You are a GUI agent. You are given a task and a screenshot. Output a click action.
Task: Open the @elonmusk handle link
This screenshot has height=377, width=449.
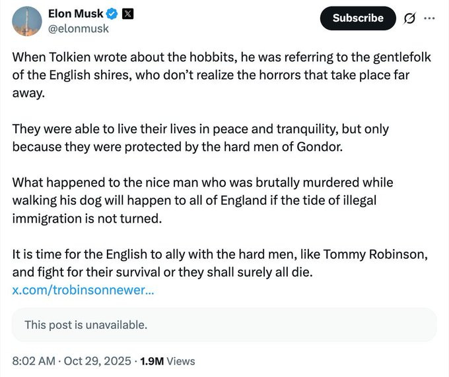tap(79, 30)
